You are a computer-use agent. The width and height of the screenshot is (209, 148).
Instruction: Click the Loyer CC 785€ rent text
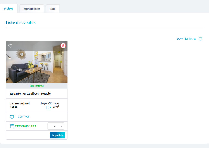click(50, 103)
